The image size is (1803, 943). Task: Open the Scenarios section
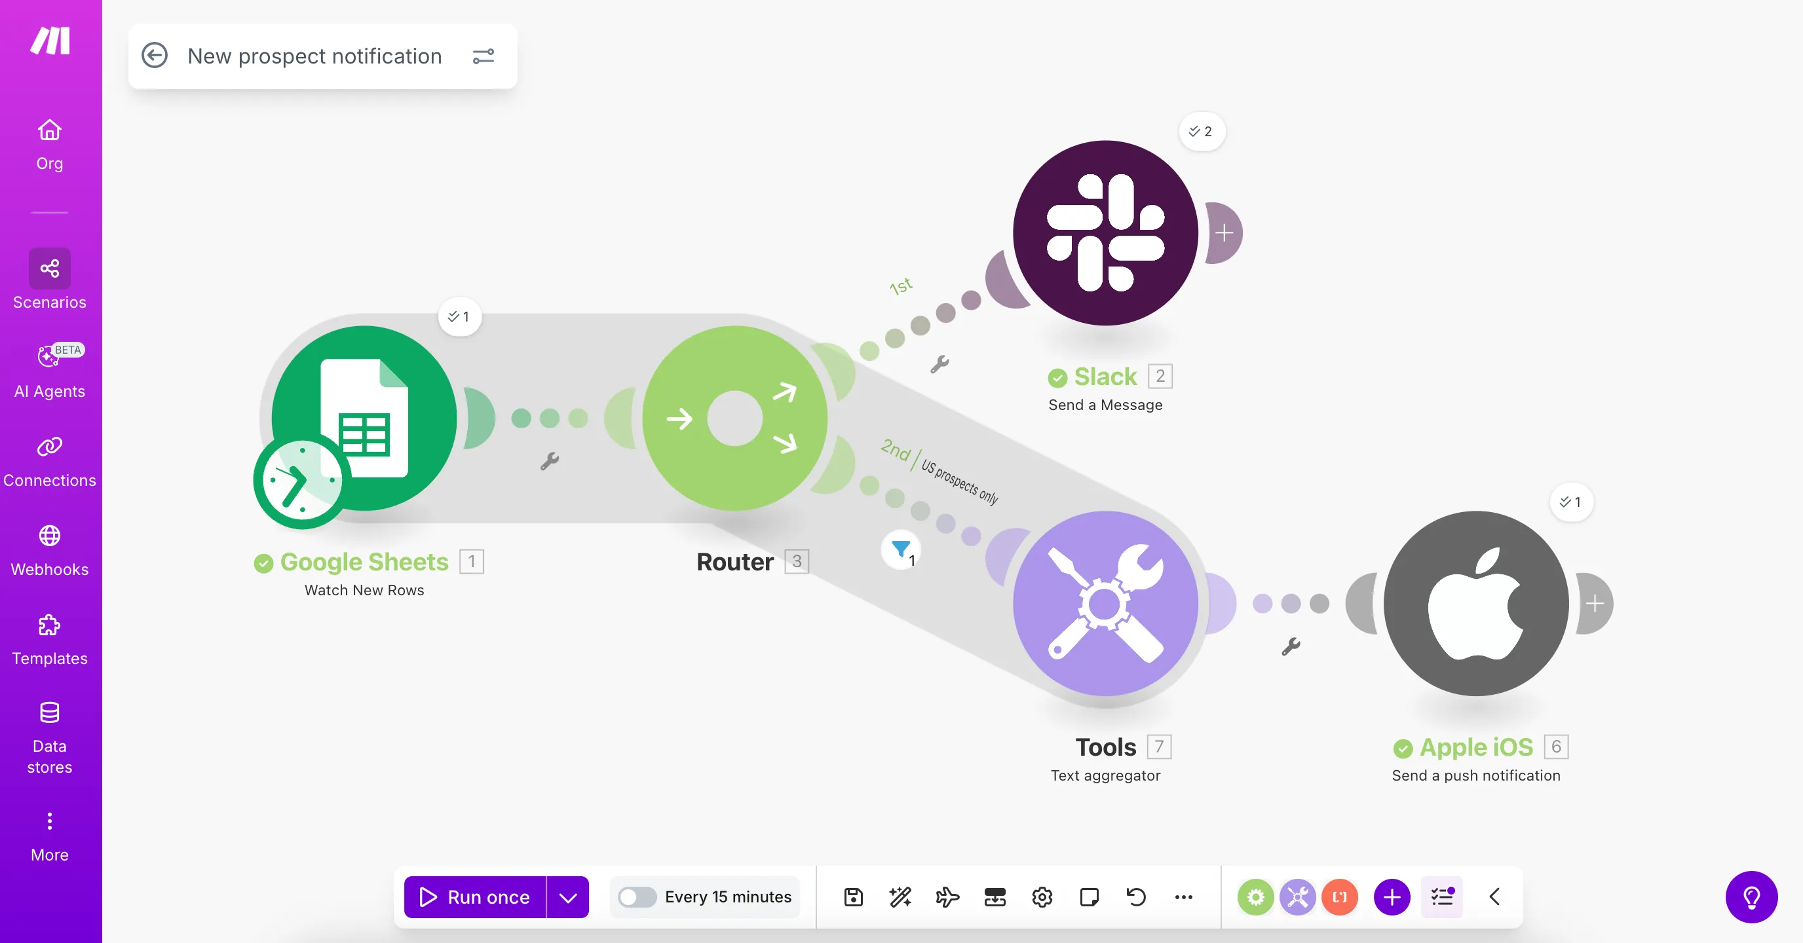50,279
